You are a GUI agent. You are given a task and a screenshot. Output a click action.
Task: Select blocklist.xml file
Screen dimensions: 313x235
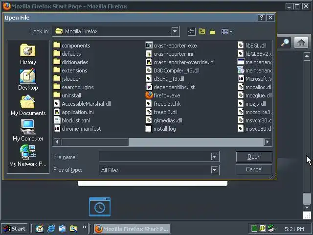click(72, 120)
